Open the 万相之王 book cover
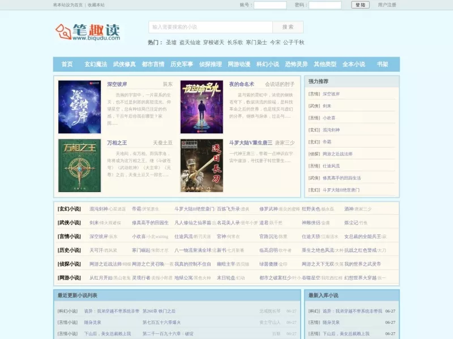Screen dimensions: 453x339 point(79,166)
